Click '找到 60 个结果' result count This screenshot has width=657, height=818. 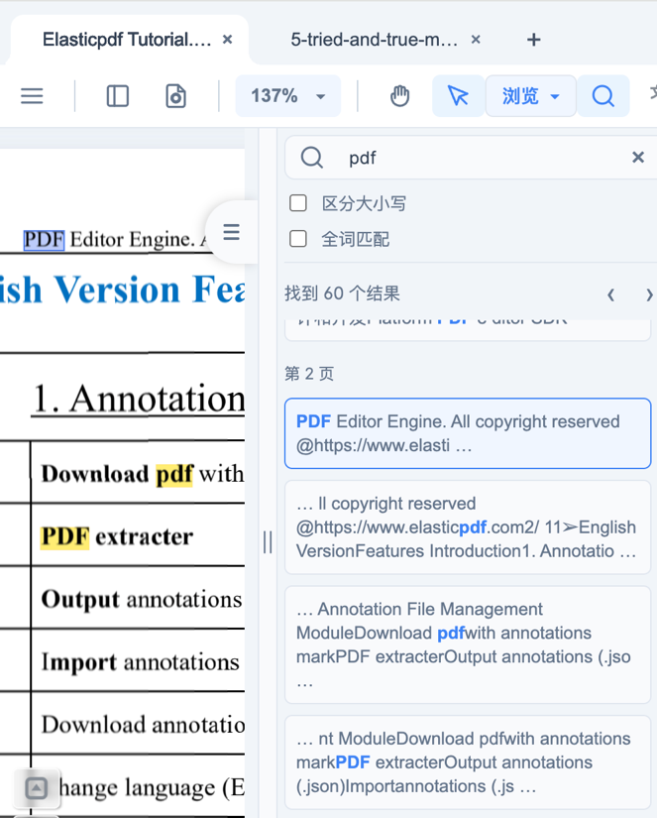point(342,293)
